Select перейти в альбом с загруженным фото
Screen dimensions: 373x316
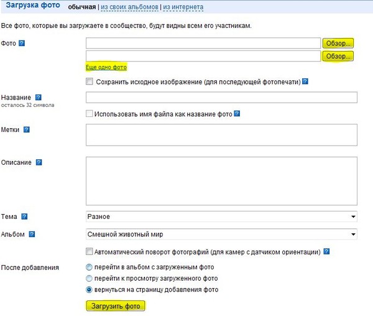[89, 267]
